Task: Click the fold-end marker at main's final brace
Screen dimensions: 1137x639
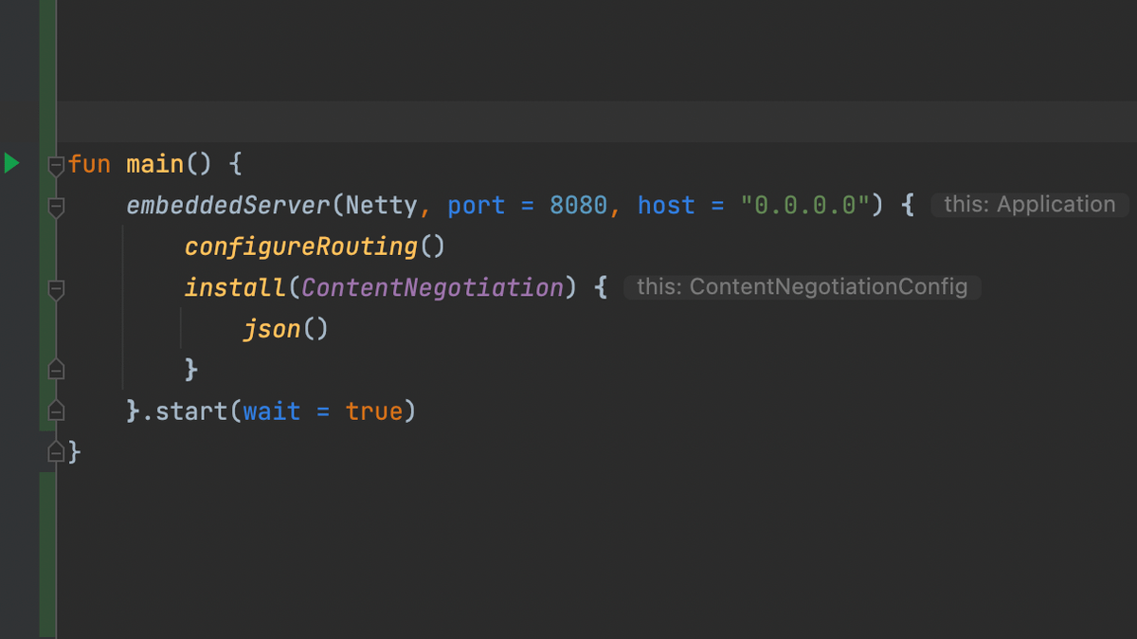Action: pyautogui.click(x=56, y=451)
